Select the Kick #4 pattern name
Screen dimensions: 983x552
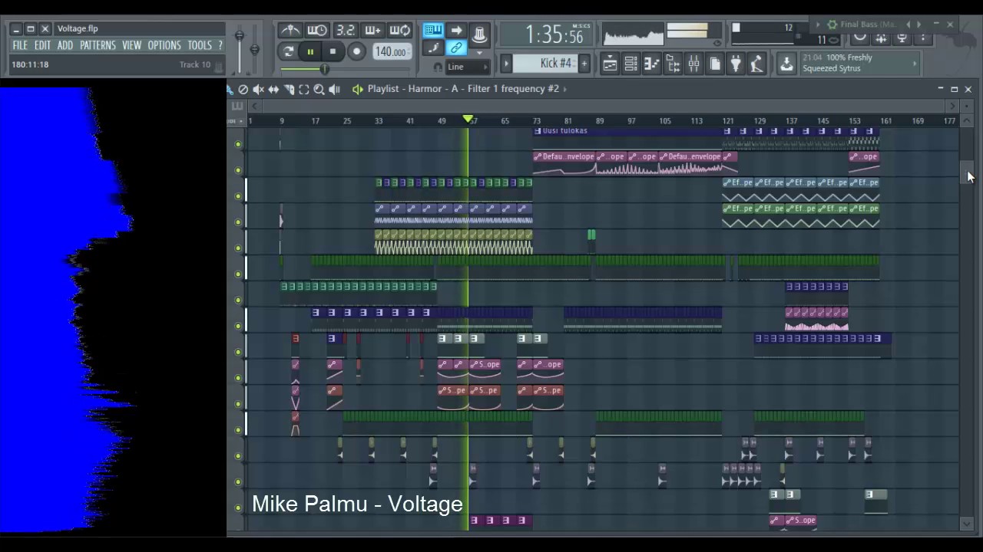[545, 63]
